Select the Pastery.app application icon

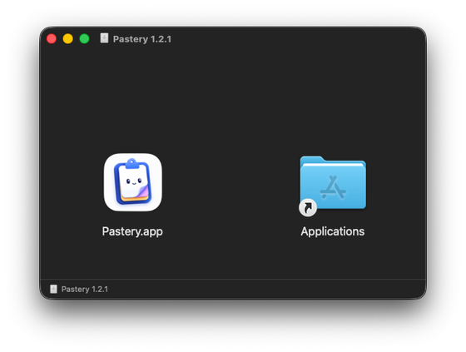(133, 182)
